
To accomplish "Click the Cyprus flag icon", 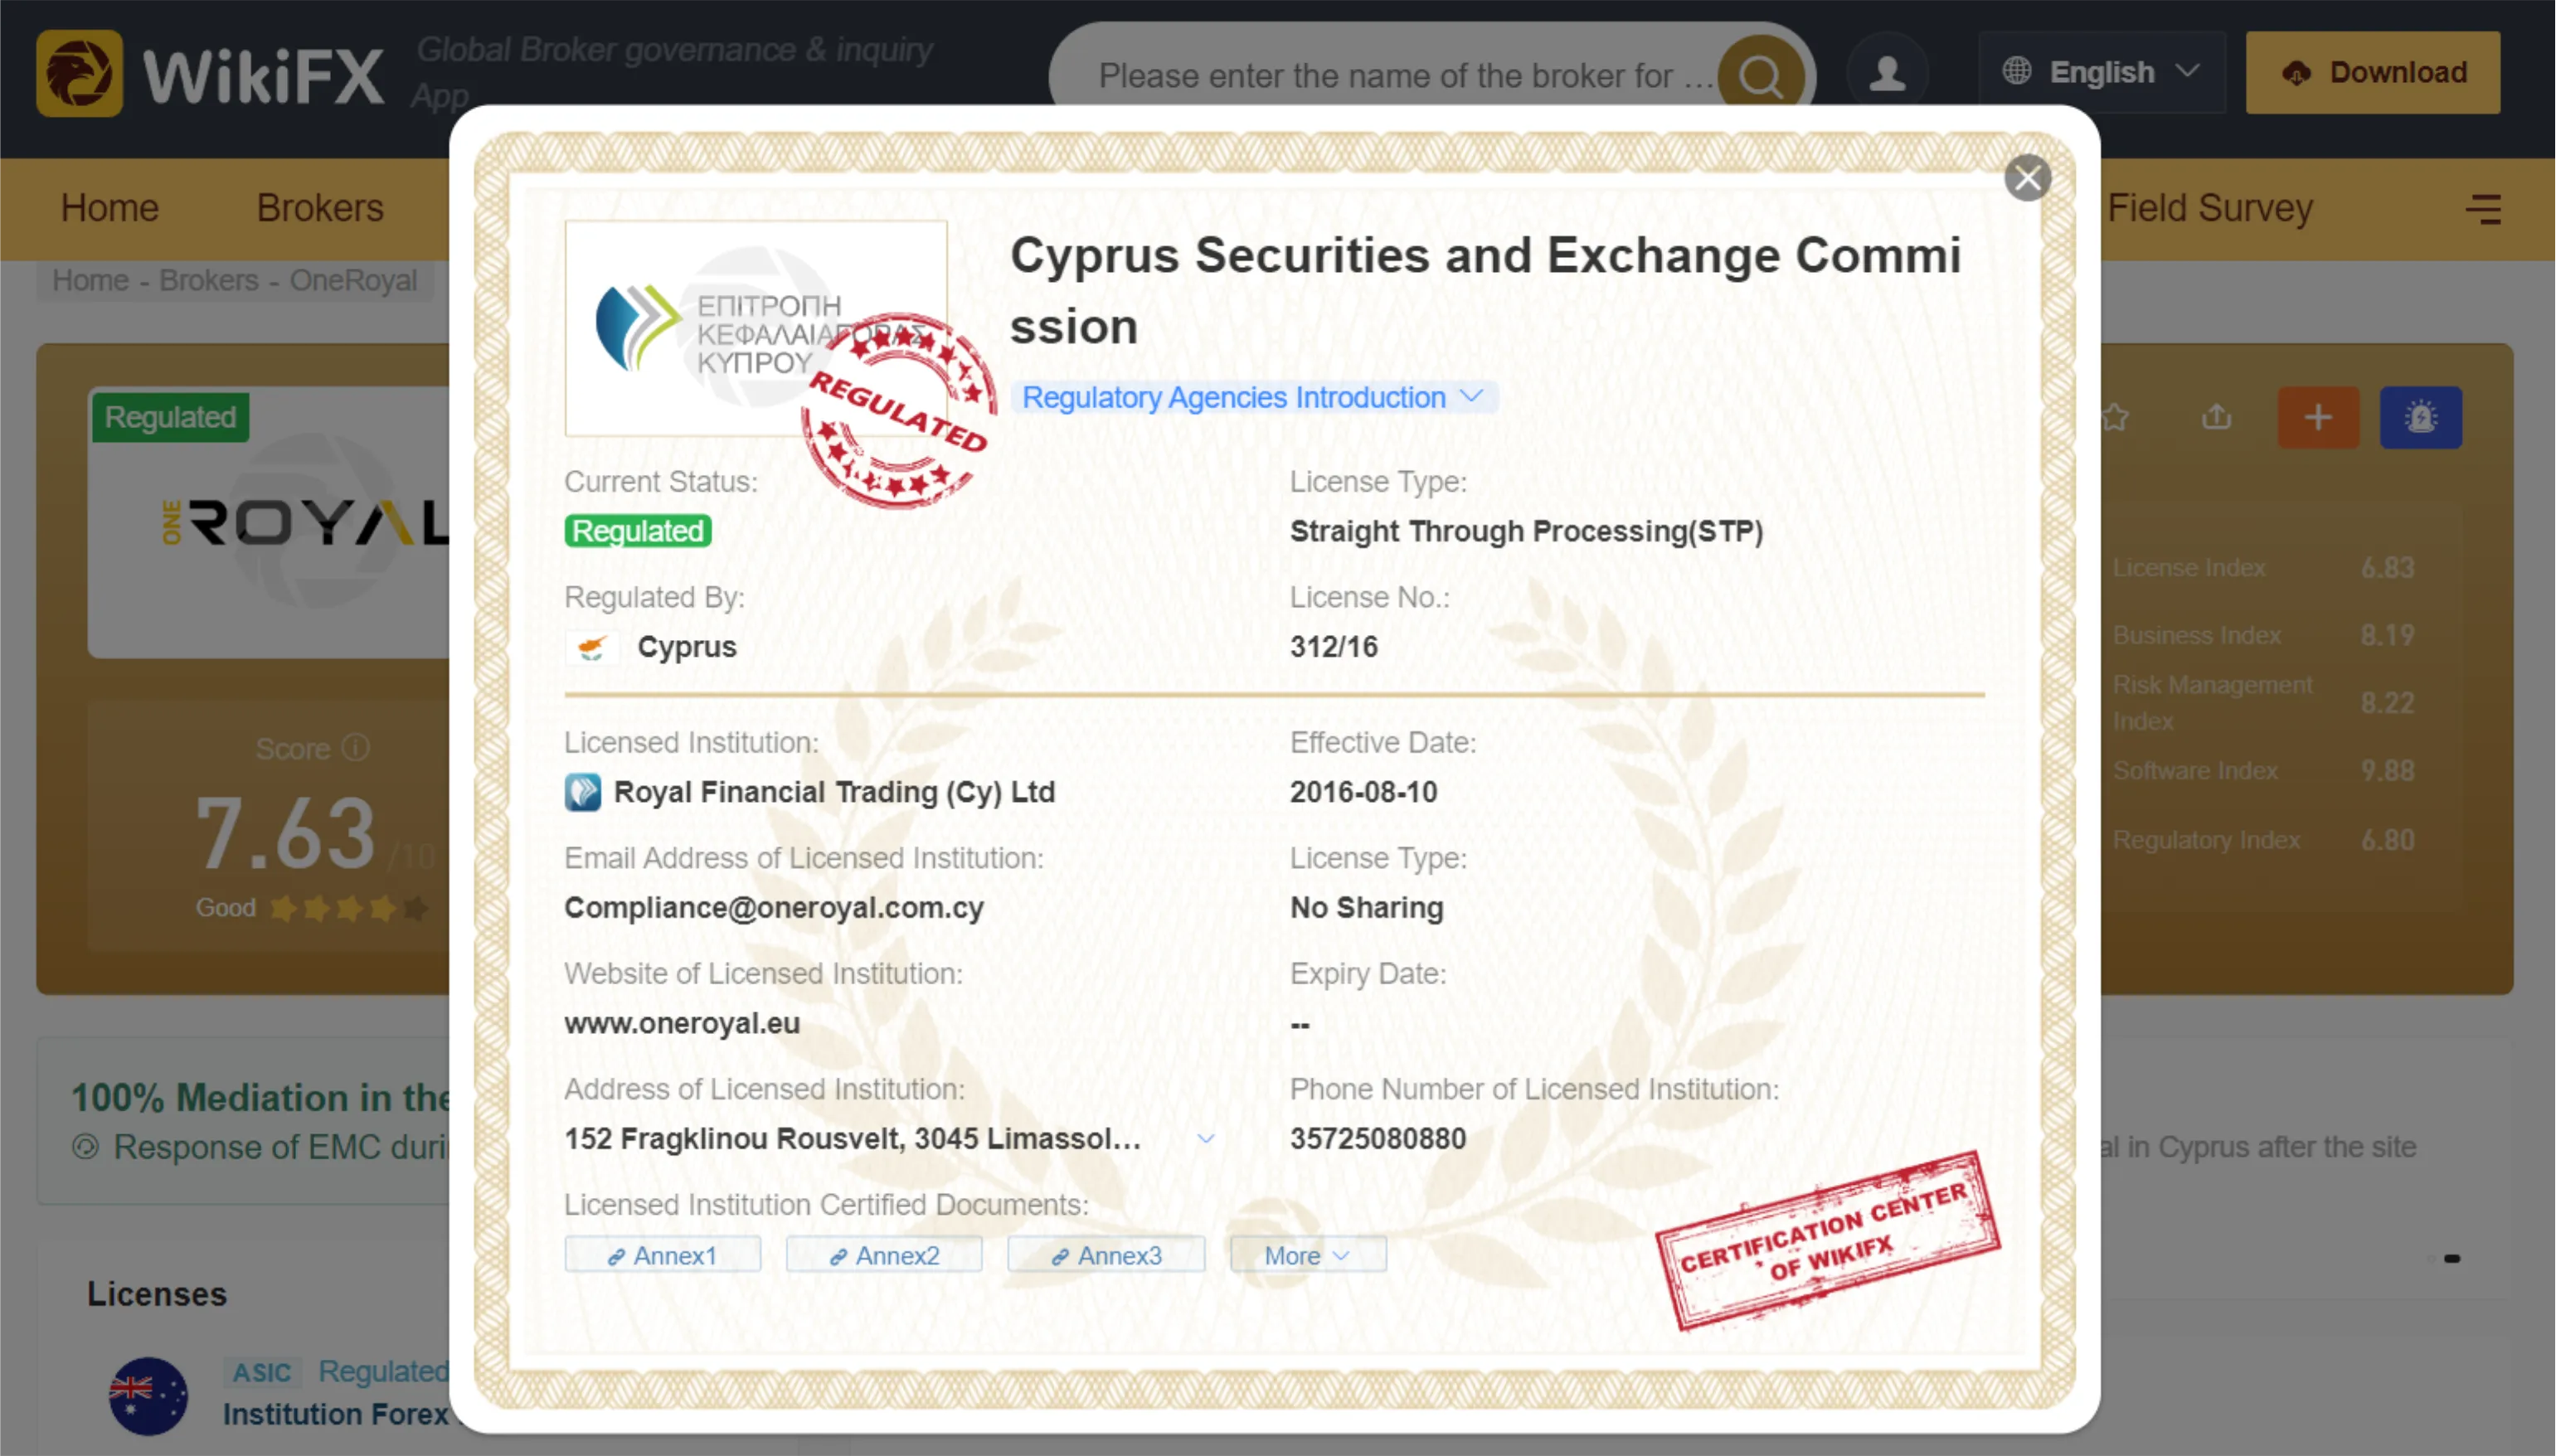I will coord(591,647).
